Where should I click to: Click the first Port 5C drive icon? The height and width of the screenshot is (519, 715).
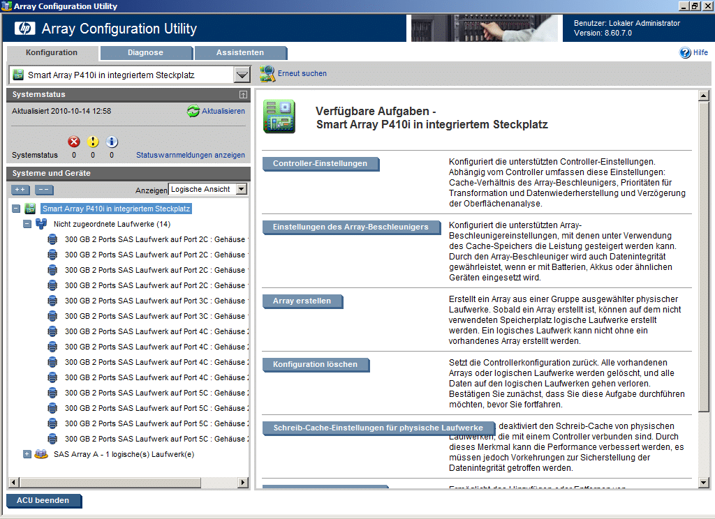point(52,393)
